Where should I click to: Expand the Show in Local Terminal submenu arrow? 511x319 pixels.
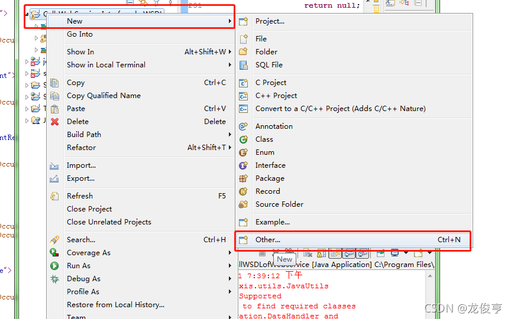click(x=229, y=65)
